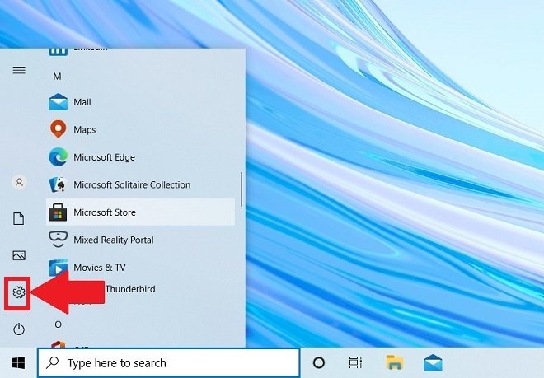544x378 pixels.
Task: Open Mixed Reality Portal icon
Action: click(x=58, y=240)
